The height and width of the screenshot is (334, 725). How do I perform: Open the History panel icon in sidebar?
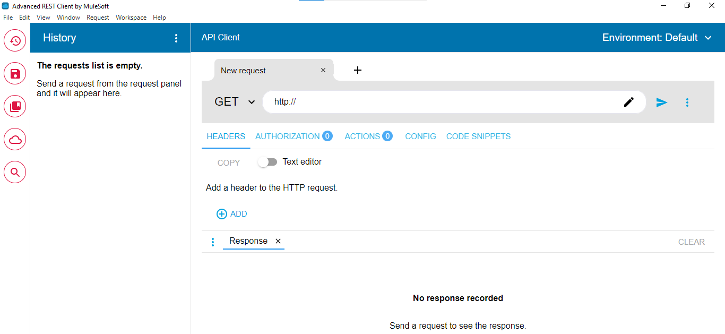click(15, 40)
